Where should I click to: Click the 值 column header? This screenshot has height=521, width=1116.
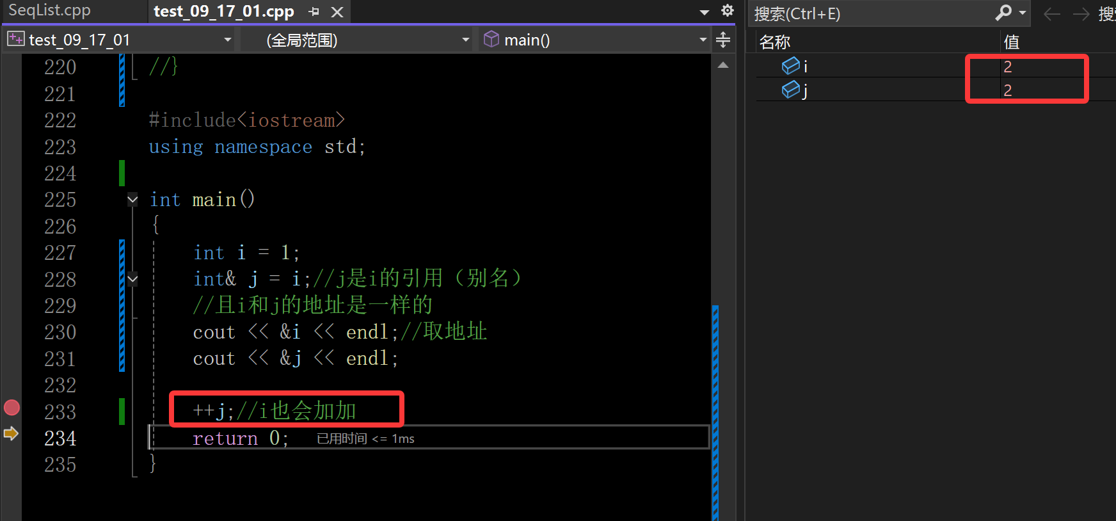(x=1012, y=42)
